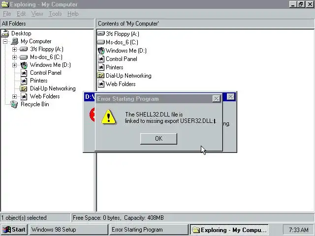Select Control Panel icon in tree
The width and height of the screenshot is (315, 236).
24,73
